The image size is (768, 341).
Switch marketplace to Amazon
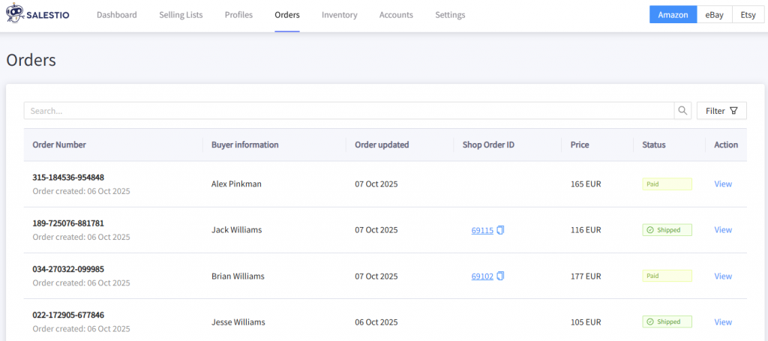coord(673,15)
